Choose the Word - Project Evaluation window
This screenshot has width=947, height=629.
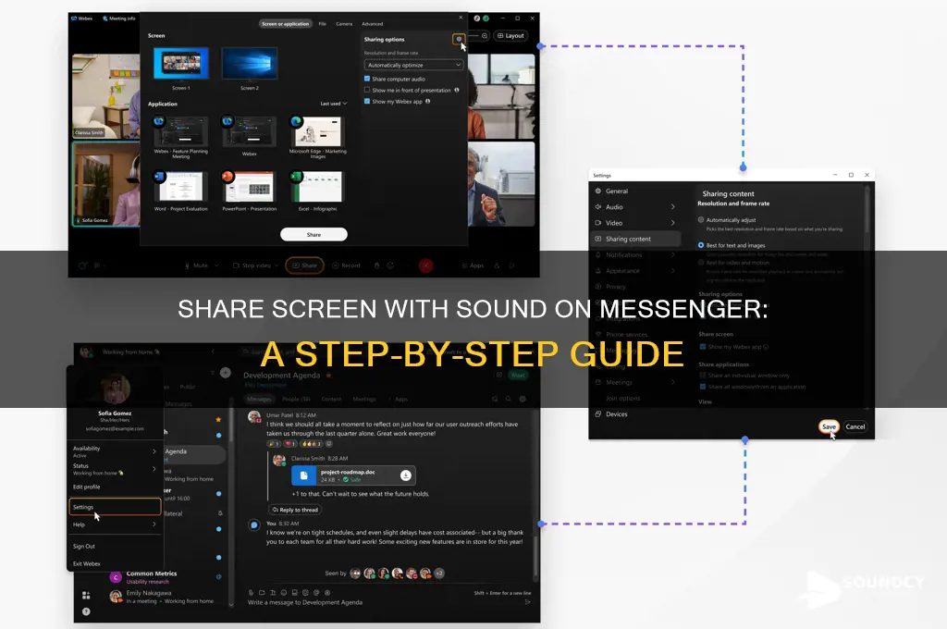tap(180, 187)
